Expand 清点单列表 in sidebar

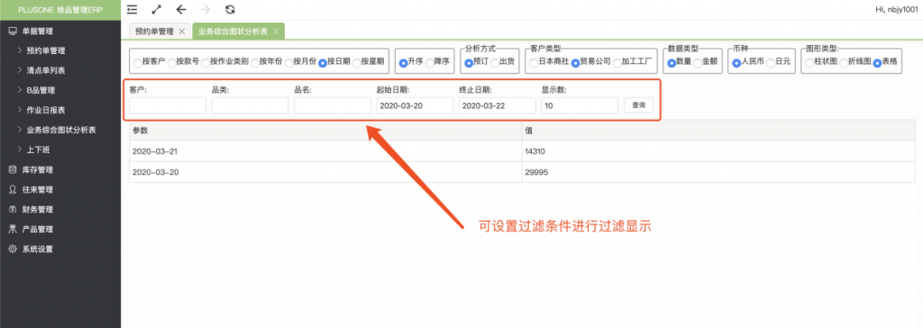click(x=45, y=70)
